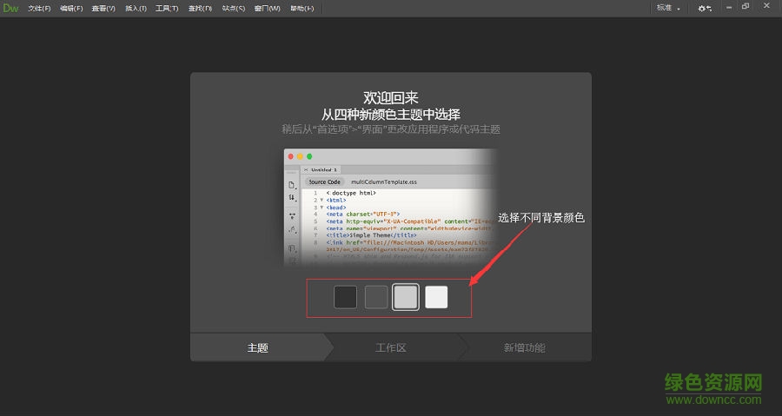Select the dark gray theme swatch
Screen dimensions: 782x416
pos(376,297)
